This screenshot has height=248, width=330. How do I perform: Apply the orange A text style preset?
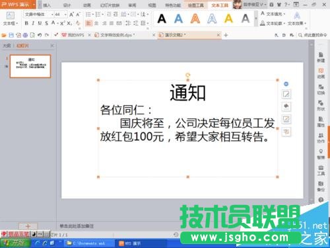[195, 19]
